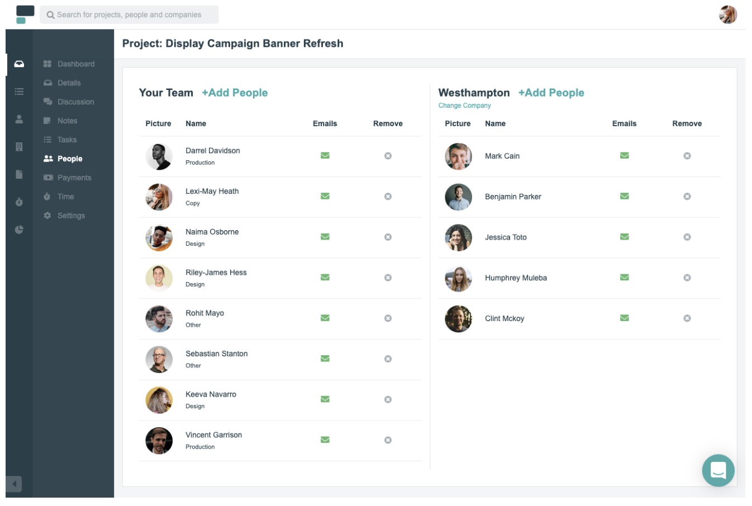Image resolution: width=752 pixels, height=506 pixels.
Task: Click the Change Company link
Action: [x=464, y=106]
